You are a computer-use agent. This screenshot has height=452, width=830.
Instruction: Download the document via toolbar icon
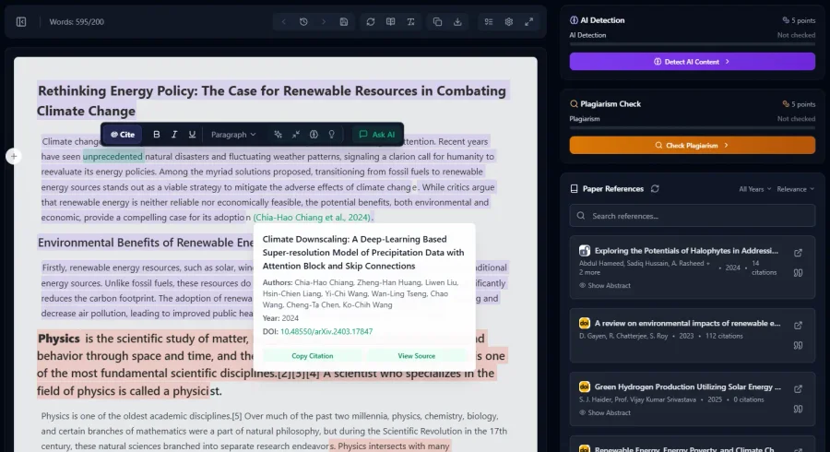(x=457, y=21)
